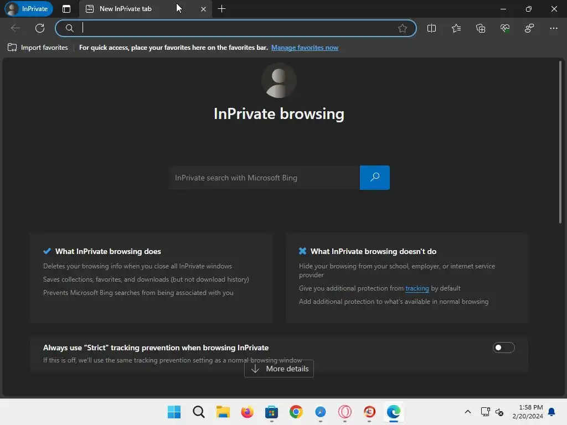Click 'What InPrivate browsing doesn't do' heading
The height and width of the screenshot is (425, 567).
click(x=373, y=251)
